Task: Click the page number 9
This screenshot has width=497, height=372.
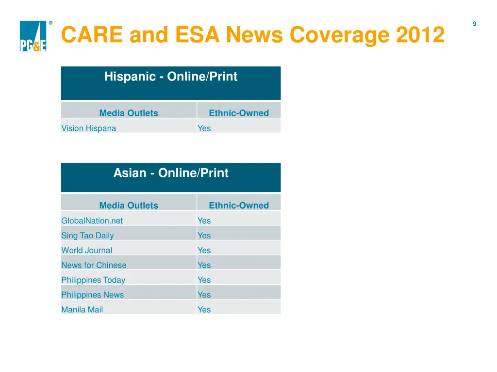Action: point(474,24)
